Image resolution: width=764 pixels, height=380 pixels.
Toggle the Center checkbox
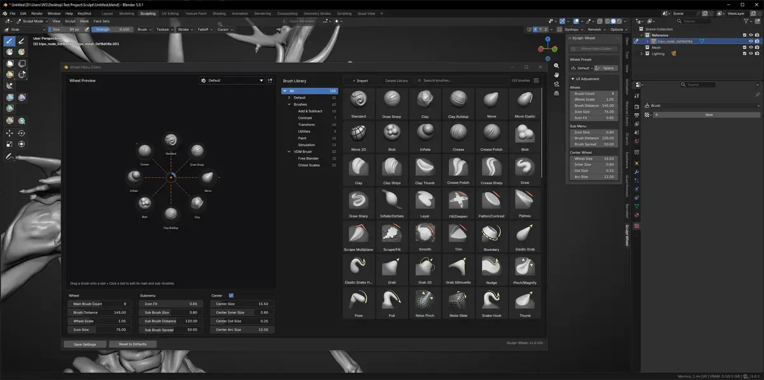click(x=231, y=295)
